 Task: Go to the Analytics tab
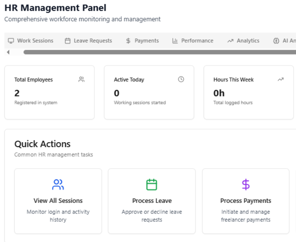pyautogui.click(x=244, y=41)
